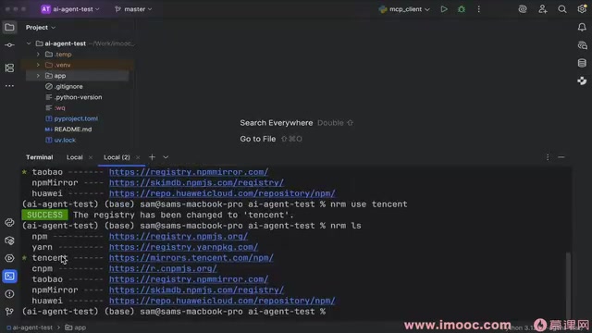
Task: Open the Commit tool window
Action: [x=9, y=45]
